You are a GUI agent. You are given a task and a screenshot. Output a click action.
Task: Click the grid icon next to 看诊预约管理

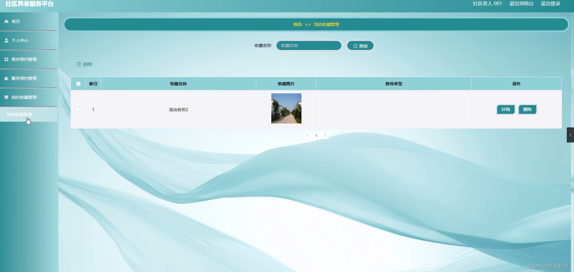[x=6, y=59]
